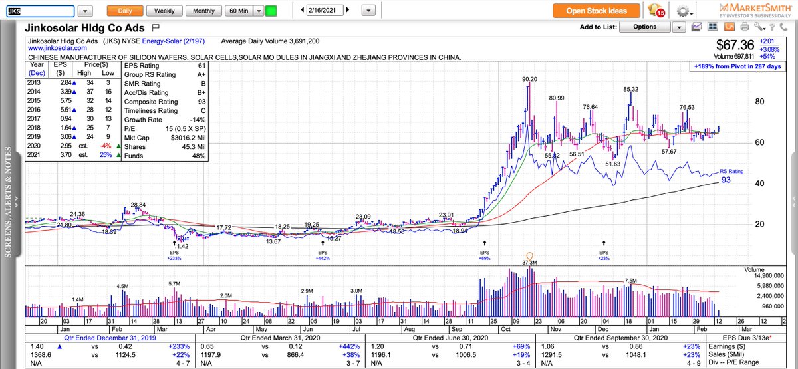This screenshot has width=798, height=369.
Task: Click the 51.63 price low label
Action: (x=612, y=164)
